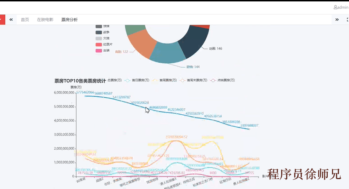This screenshot has height=189, width=349.
Task: Click the 喜剧: 122 pie label
Action: 122,52
